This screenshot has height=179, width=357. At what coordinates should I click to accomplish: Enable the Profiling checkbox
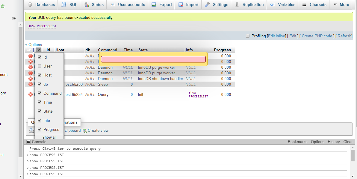(248, 36)
